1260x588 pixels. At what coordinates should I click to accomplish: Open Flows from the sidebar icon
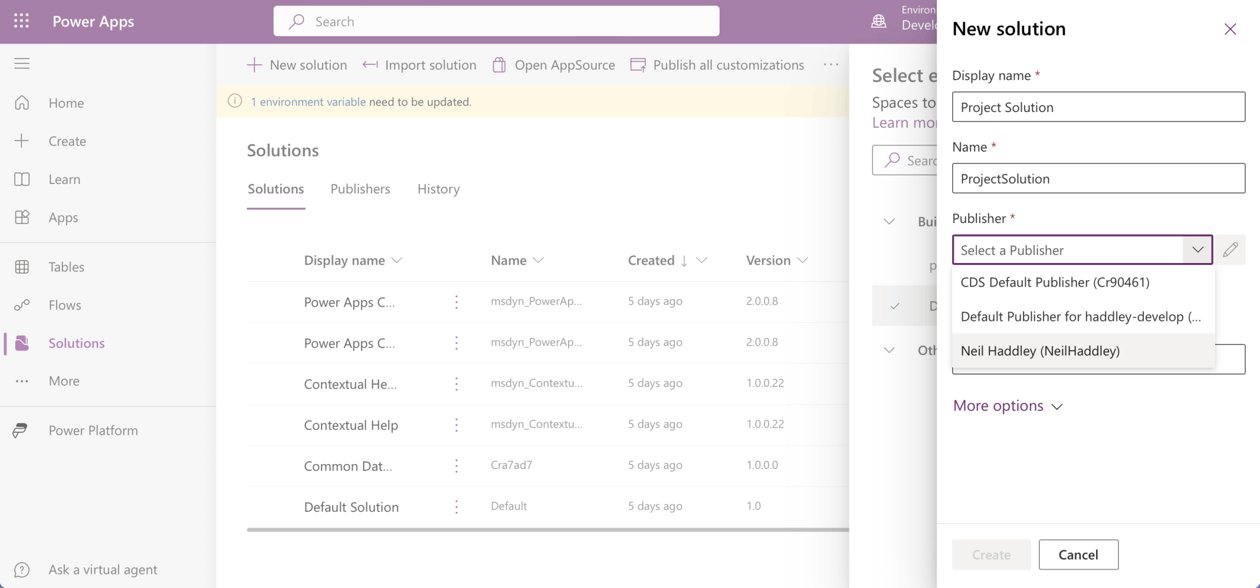[22, 305]
